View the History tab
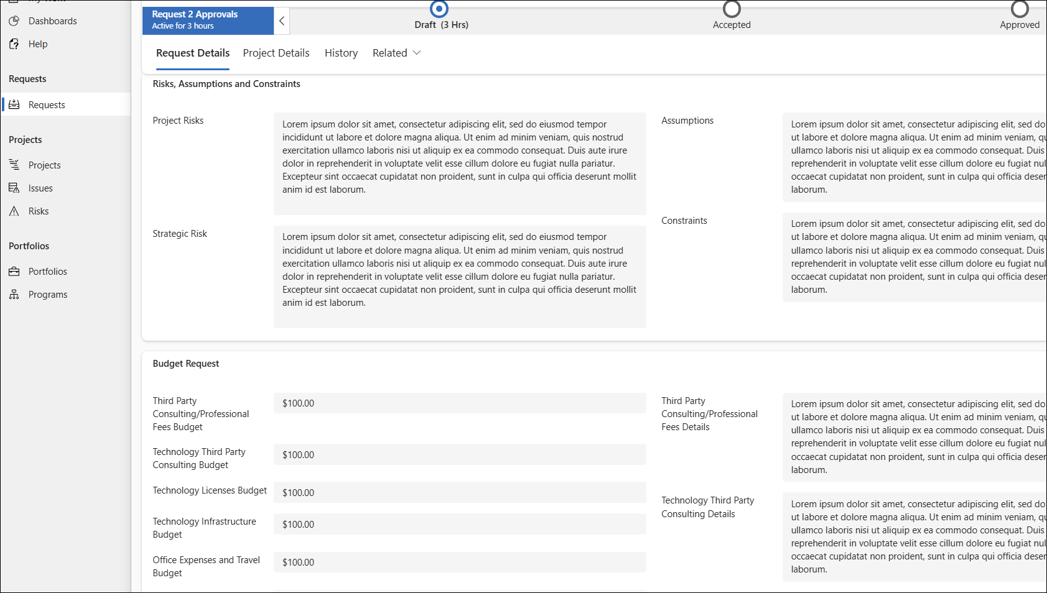 coord(341,53)
